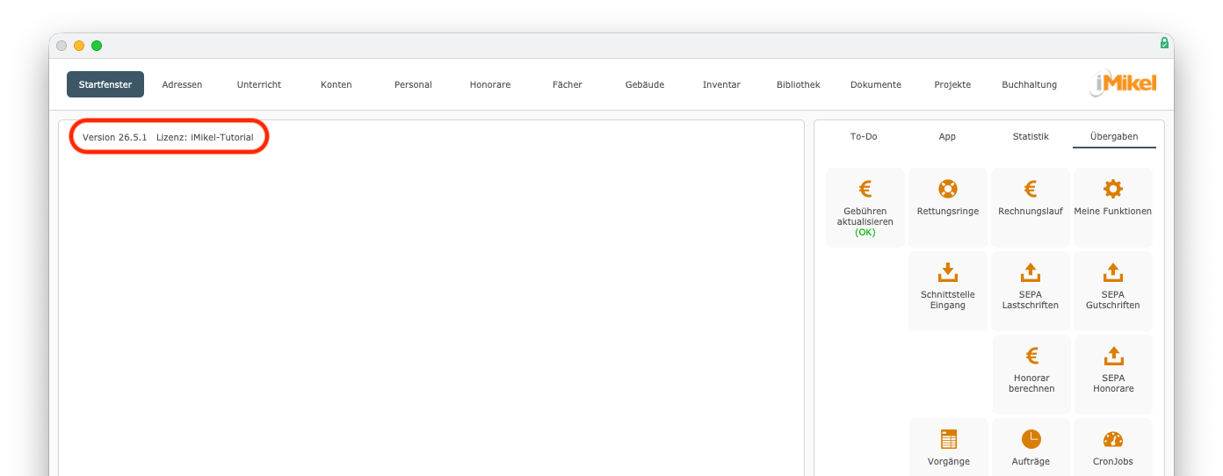Click the Gebühren aktualisieren euro icon

(865, 188)
